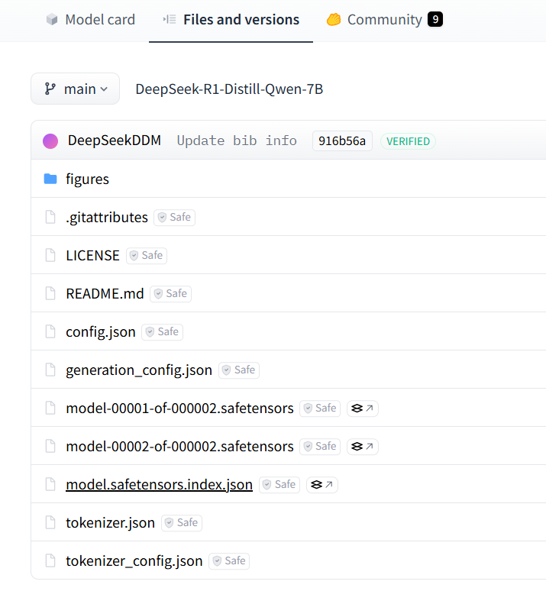Screen dimensions: 546x591
Task: Click the Safe badge for .gitattributes
Action: 175,218
